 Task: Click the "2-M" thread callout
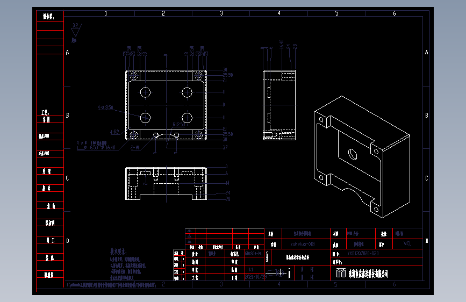tap(134, 147)
